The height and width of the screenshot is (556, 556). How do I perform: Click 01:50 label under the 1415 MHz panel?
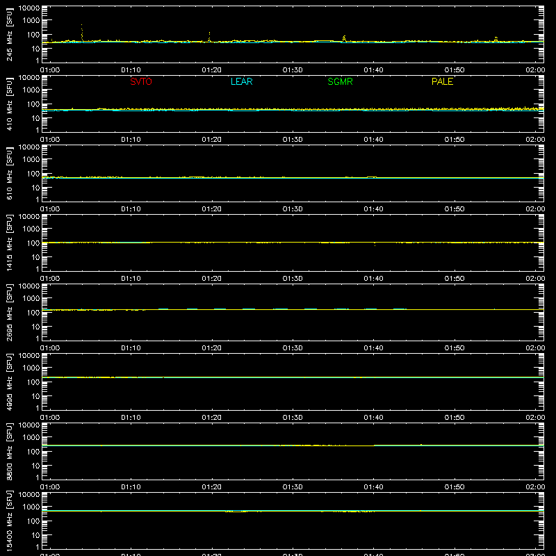coord(455,279)
